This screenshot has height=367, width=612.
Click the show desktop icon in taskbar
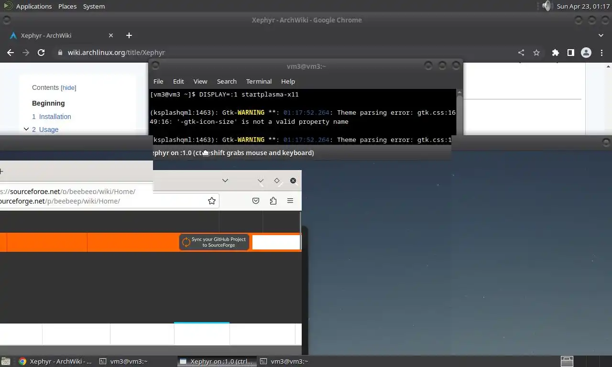(x=5, y=362)
